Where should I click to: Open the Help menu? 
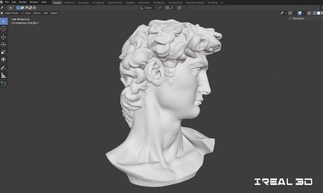(x=44, y=2)
